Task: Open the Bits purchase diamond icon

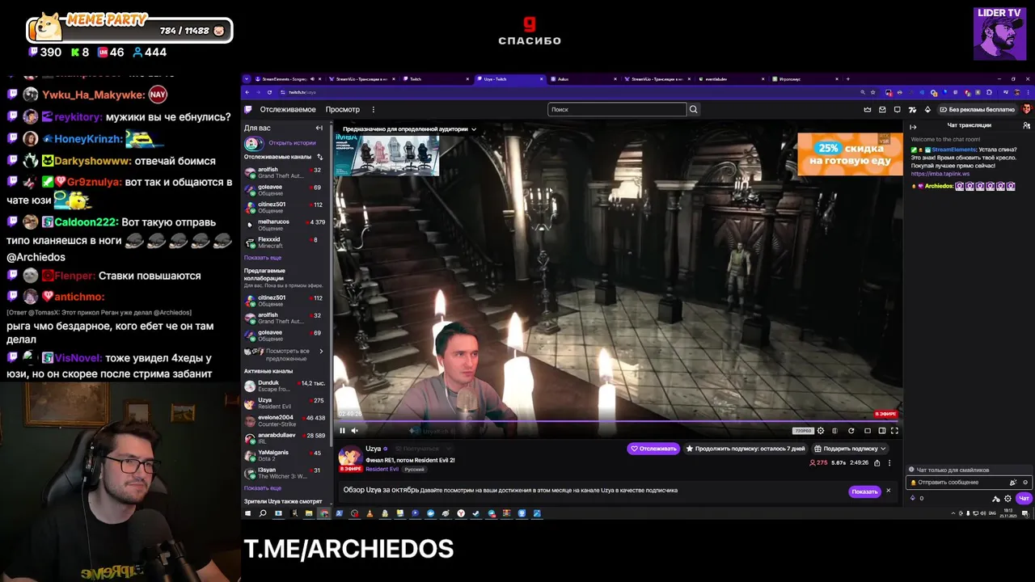Action: (927, 109)
